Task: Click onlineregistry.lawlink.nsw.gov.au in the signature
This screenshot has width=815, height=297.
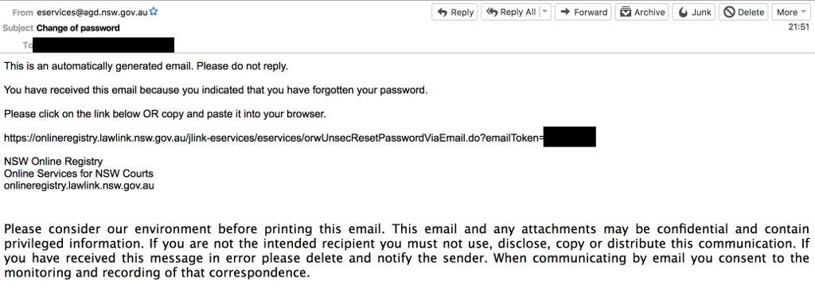Action: [79, 186]
